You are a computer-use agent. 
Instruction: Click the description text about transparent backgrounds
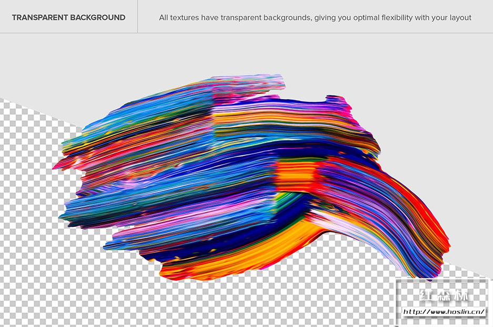315,17
